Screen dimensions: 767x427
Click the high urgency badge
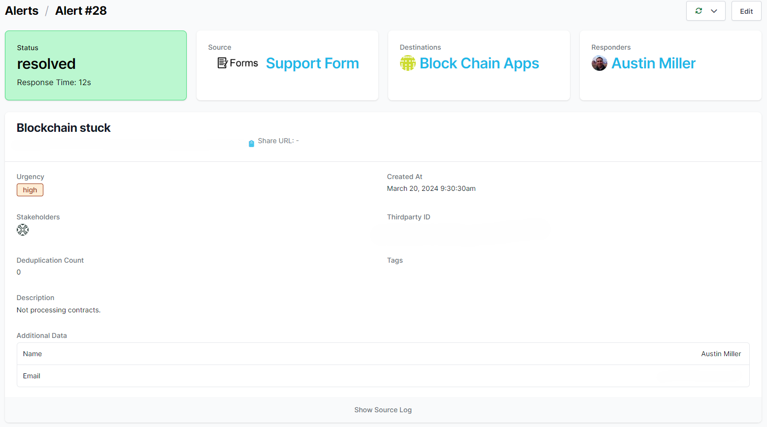[30, 190]
